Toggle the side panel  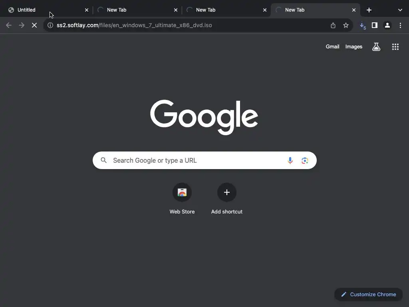[375, 25]
